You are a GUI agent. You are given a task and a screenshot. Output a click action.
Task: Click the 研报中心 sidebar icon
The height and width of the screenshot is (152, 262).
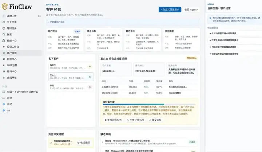[4, 59]
